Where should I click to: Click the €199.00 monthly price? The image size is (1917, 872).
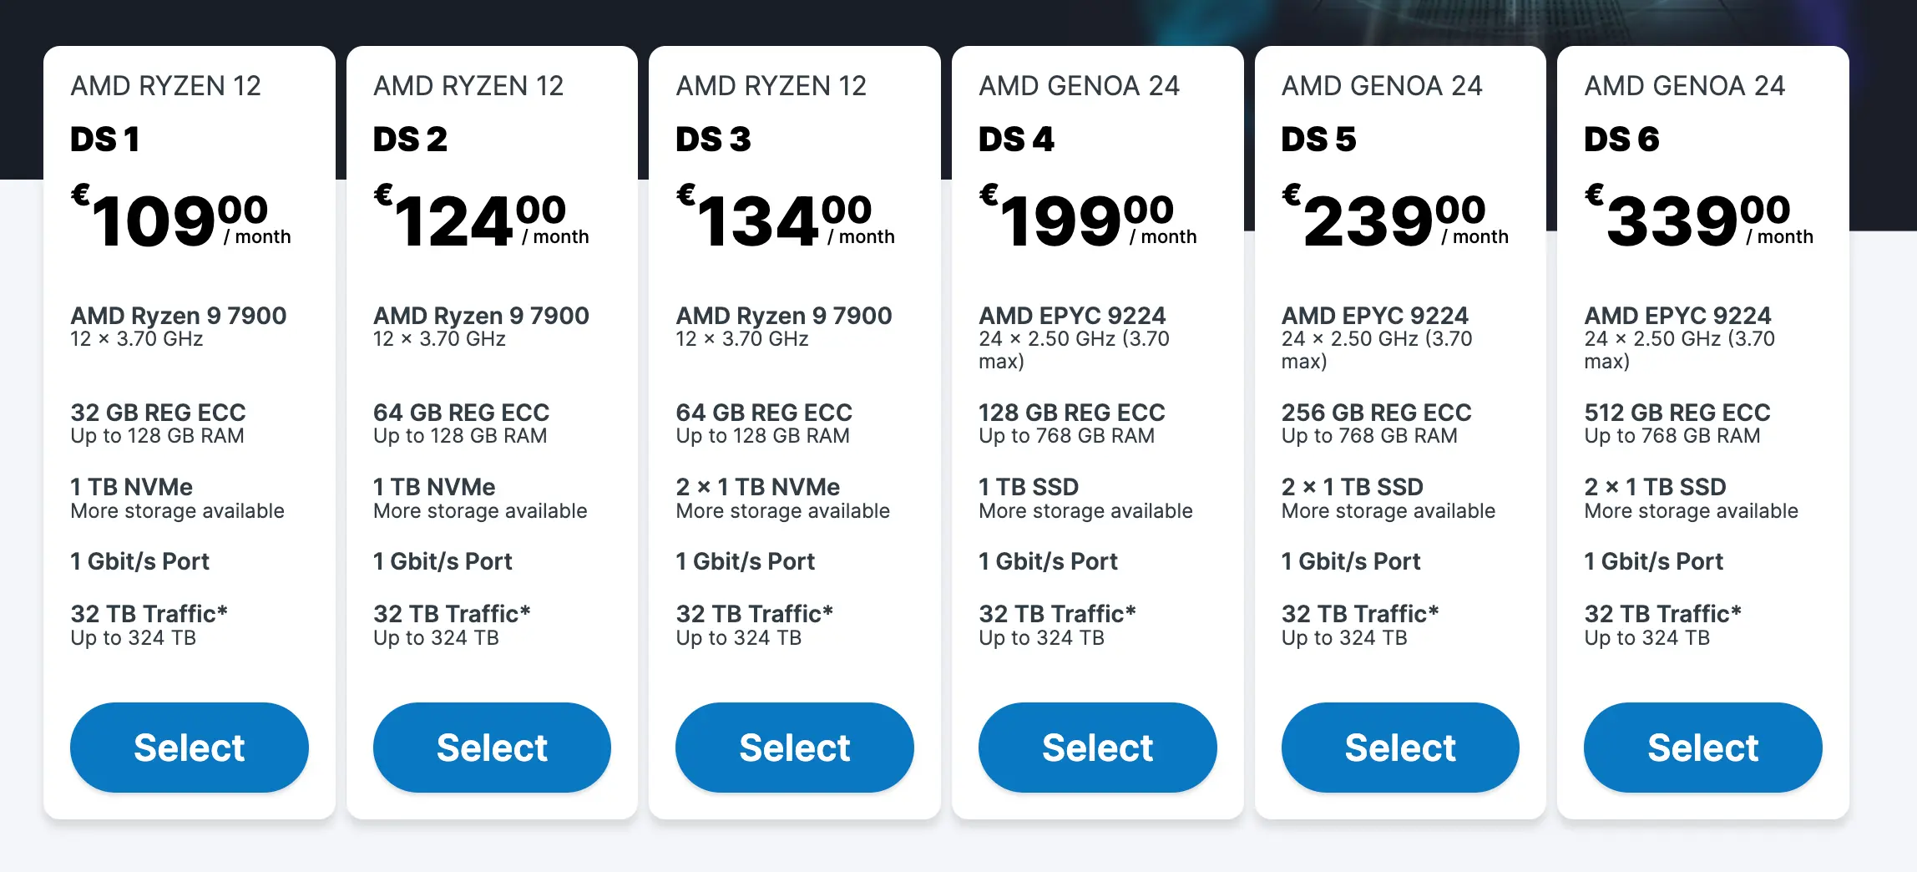1087,221
